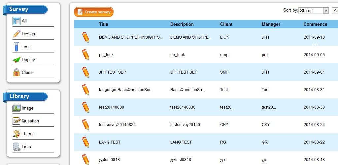
Task: Click commence date 2014-09-01
Action: coord(314,72)
